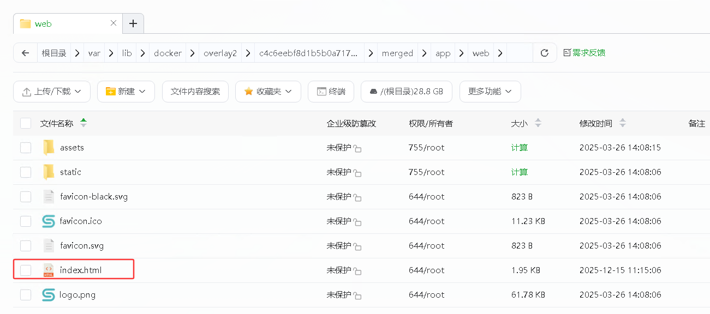Image resolution: width=710 pixels, height=314 pixels.
Task: Select the favicon-black.svg checkbox
Action: [26, 197]
